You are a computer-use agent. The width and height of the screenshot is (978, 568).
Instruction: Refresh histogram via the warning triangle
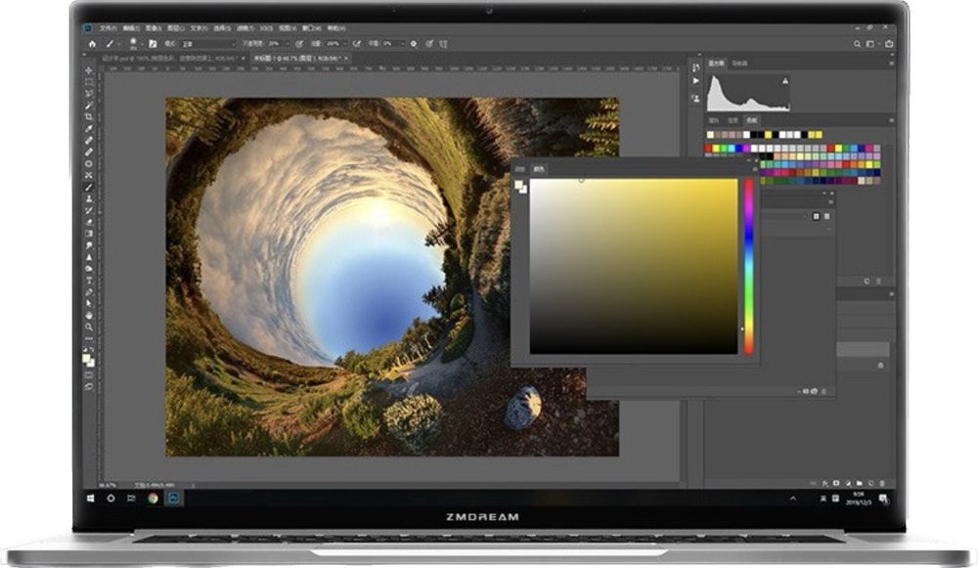coord(786,80)
